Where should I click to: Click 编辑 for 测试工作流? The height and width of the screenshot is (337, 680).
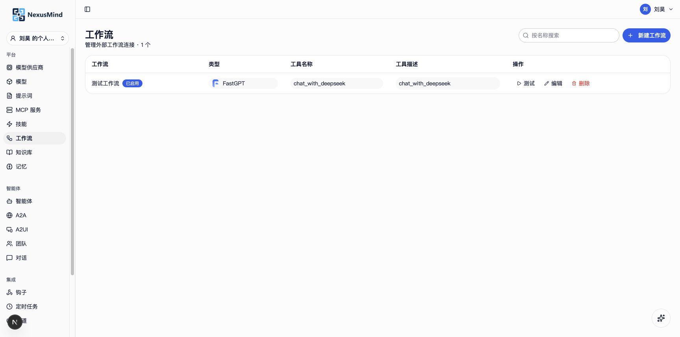[553, 83]
